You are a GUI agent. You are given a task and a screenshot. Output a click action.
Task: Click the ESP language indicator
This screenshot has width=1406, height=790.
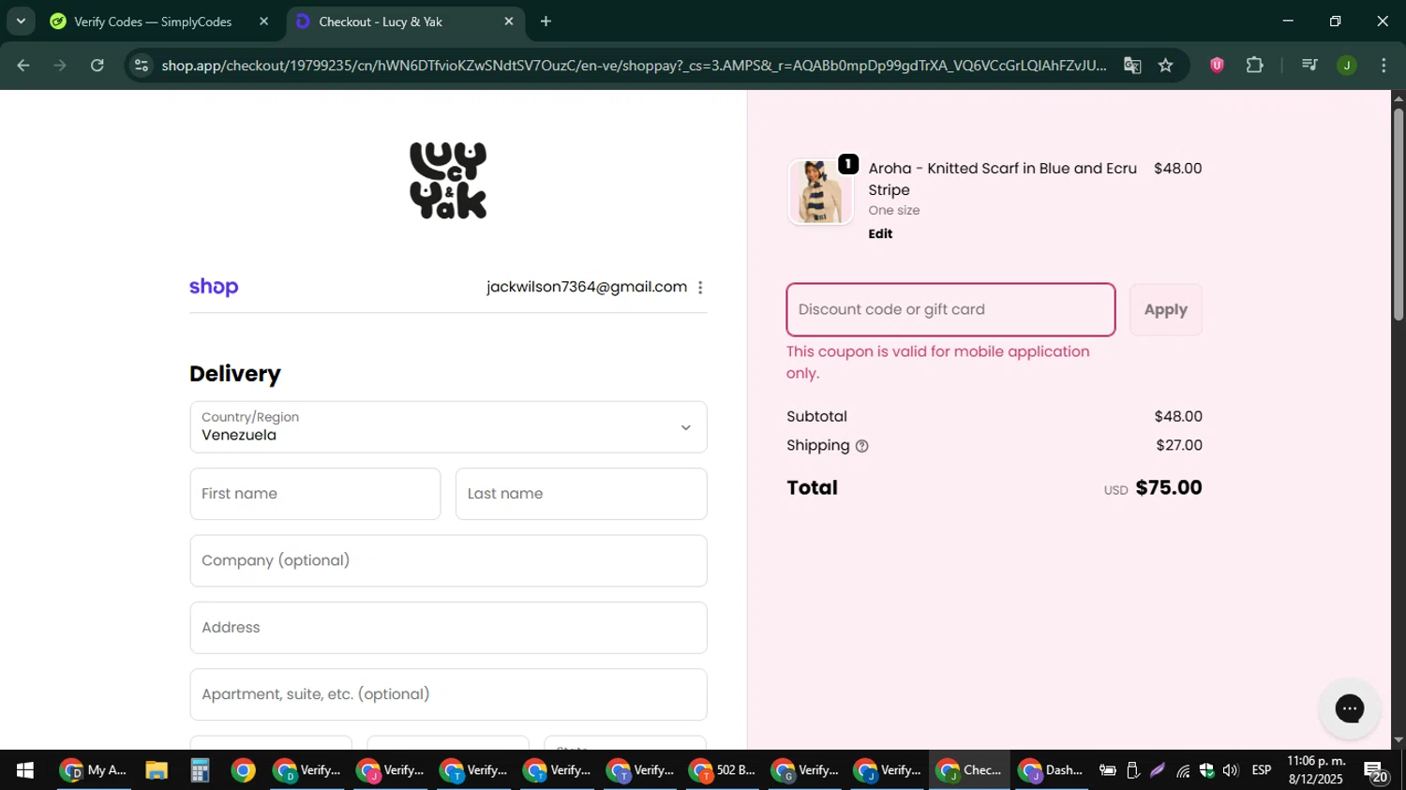click(1262, 770)
